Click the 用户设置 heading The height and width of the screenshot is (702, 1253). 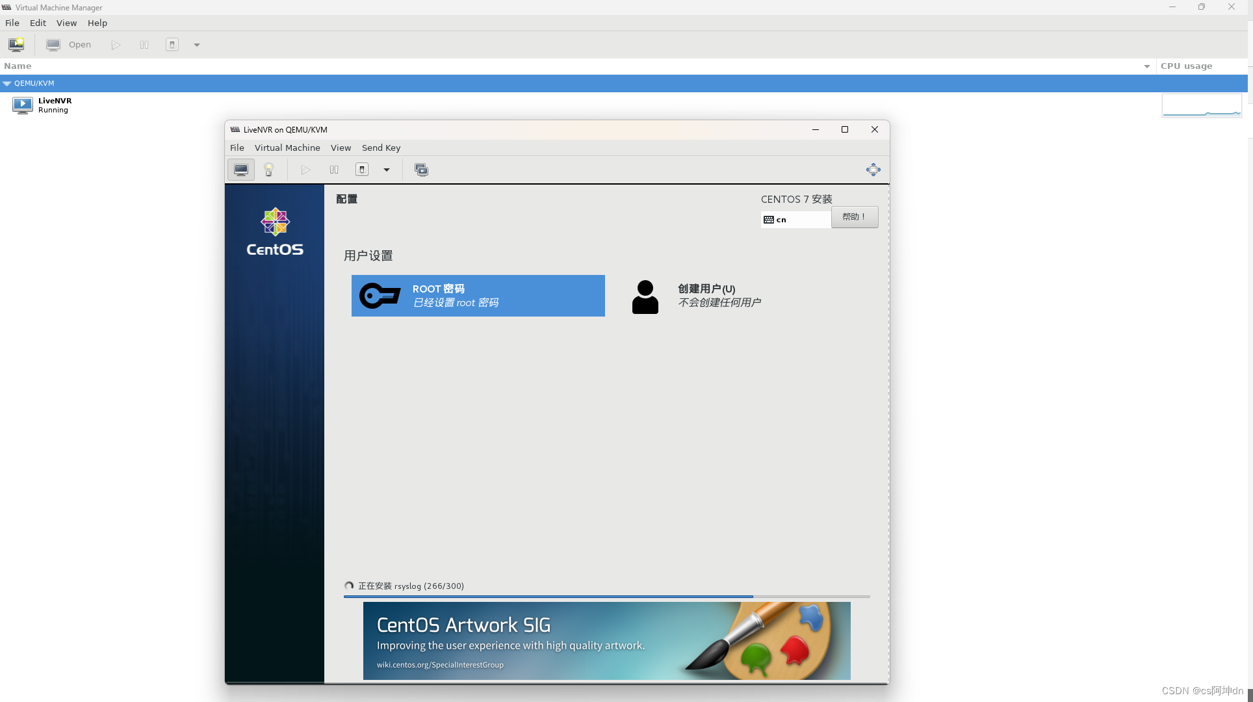(x=368, y=255)
